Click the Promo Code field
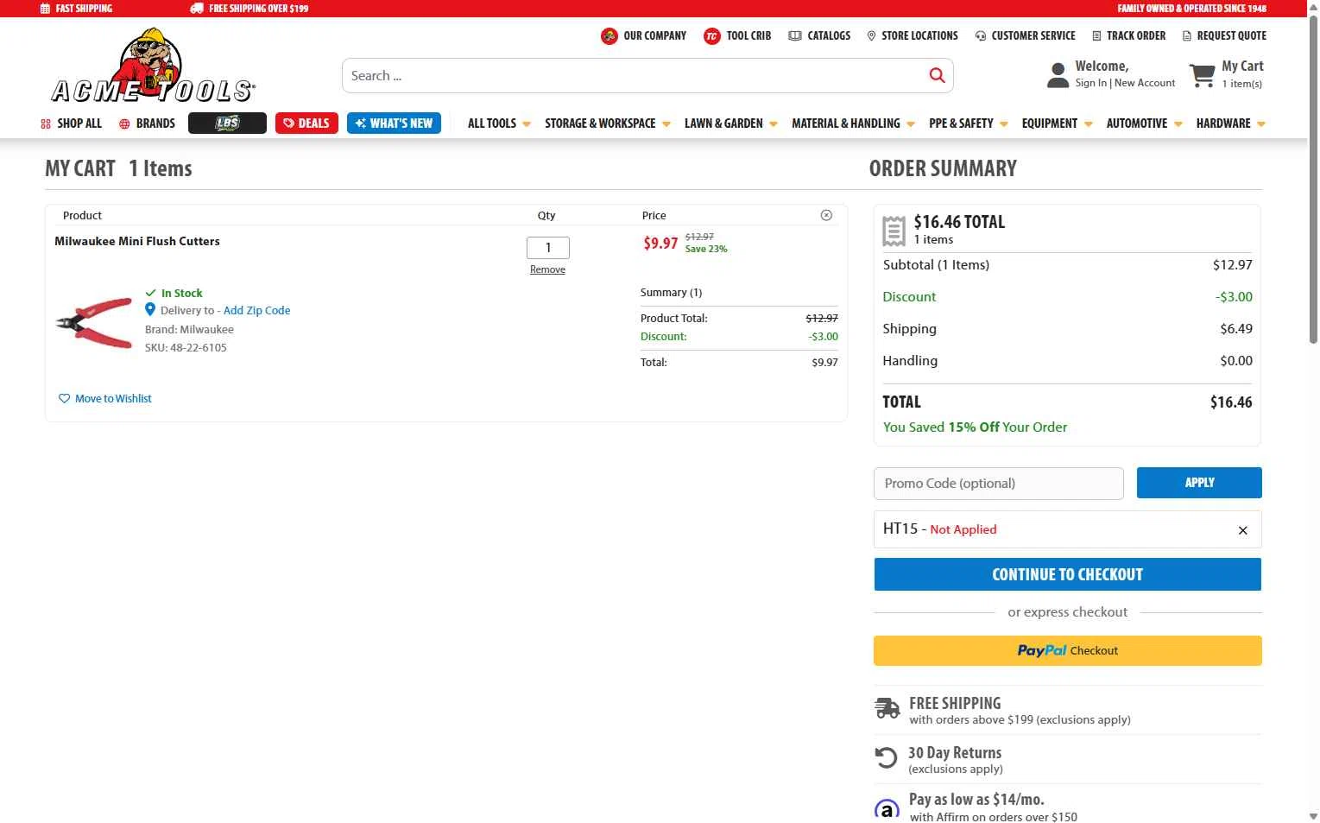 click(999, 484)
